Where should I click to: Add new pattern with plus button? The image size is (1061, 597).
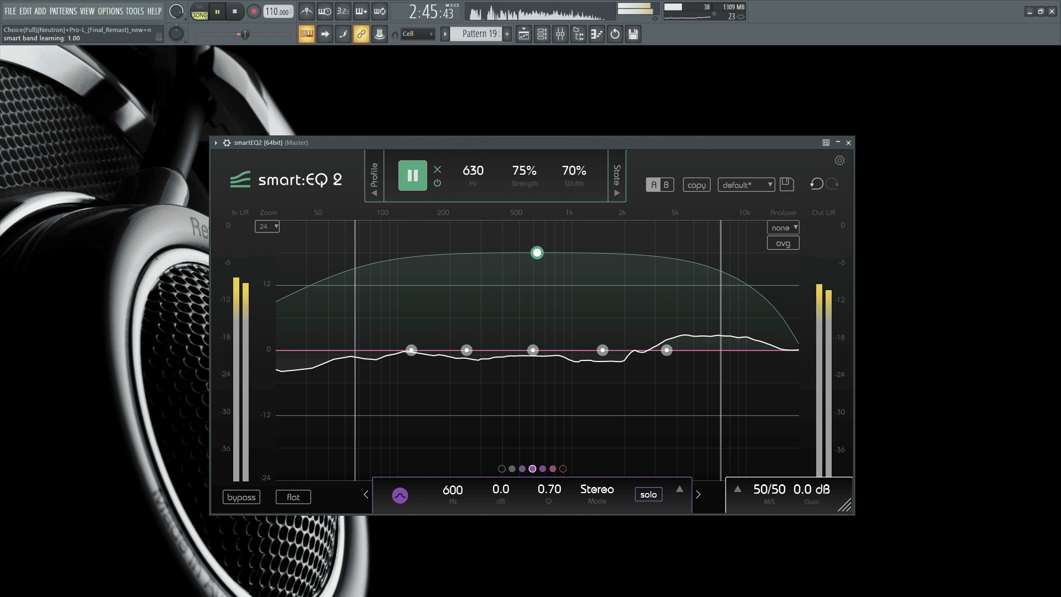(x=507, y=34)
